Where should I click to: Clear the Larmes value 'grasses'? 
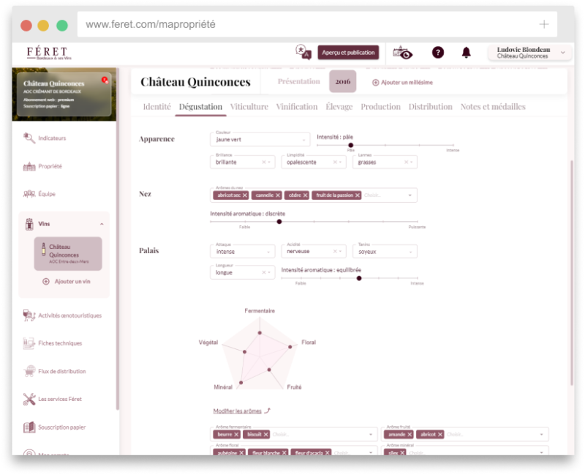coord(406,162)
